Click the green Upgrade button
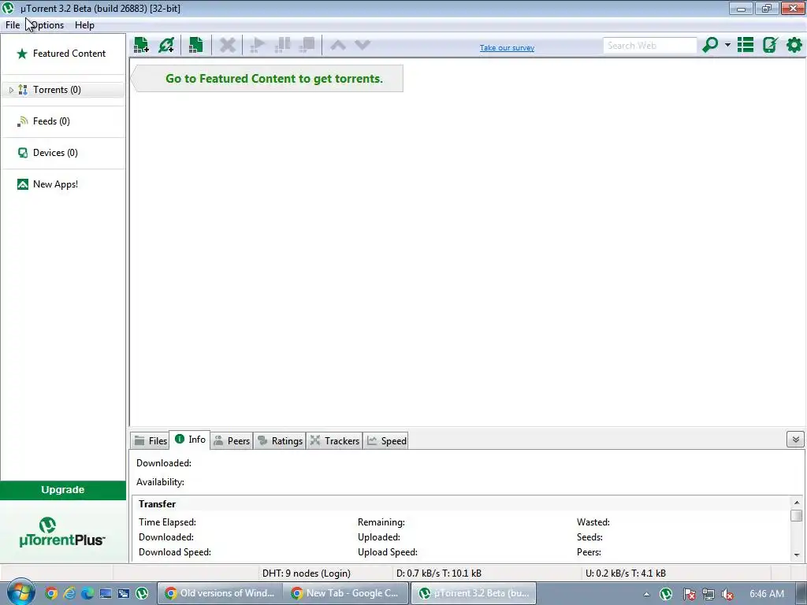Screen dimensions: 807x605 click(x=63, y=490)
